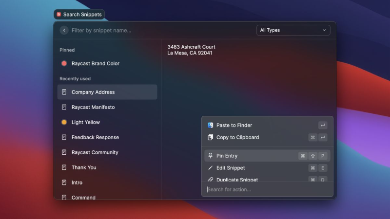The image size is (390, 219).
Task: Click the Company Address snippet icon
Action: [64, 92]
